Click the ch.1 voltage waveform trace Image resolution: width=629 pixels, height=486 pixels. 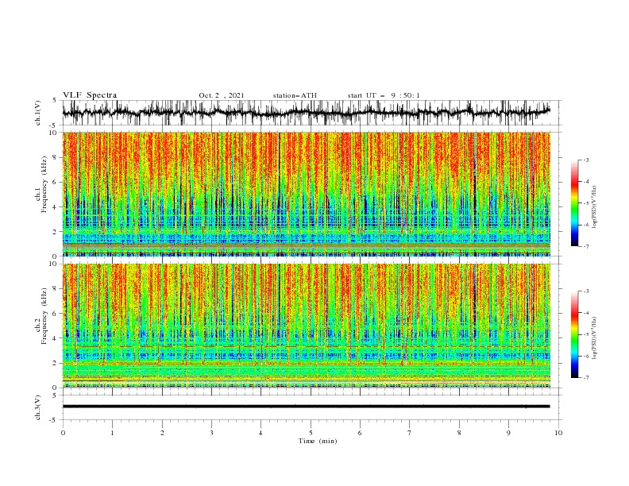point(306,112)
